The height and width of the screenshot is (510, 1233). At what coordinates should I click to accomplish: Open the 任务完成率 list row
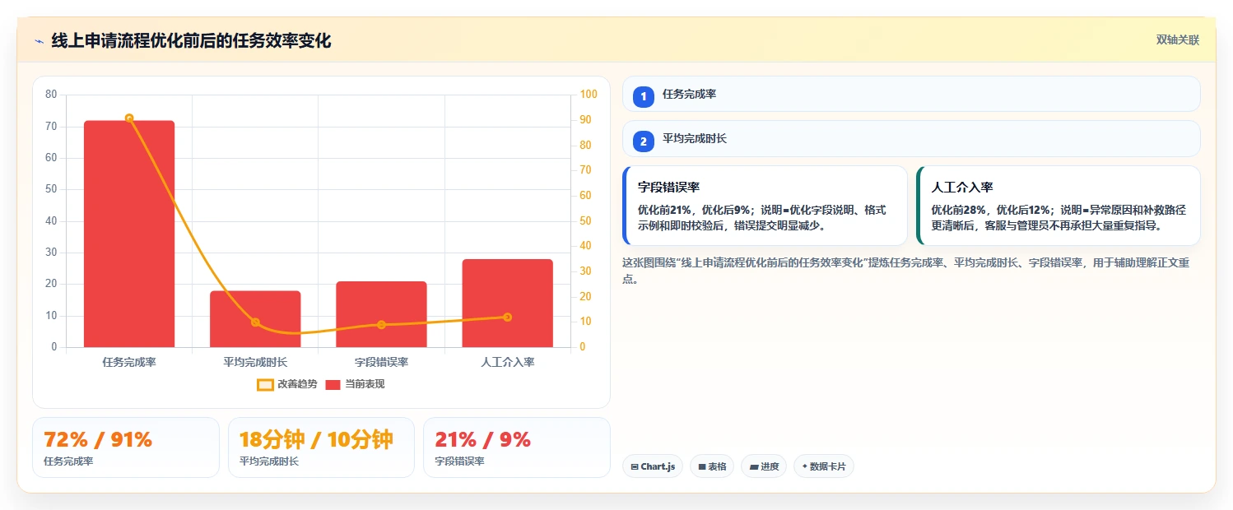click(x=911, y=94)
